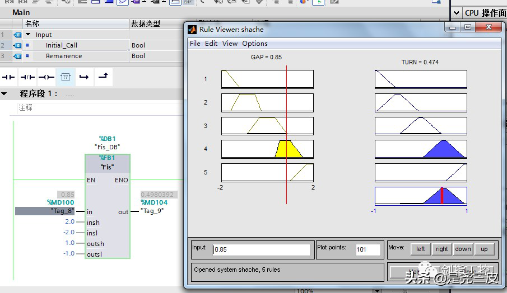507x293 pixels.
Task: Click the Initial_Call row tag icon
Action: click(x=17, y=45)
